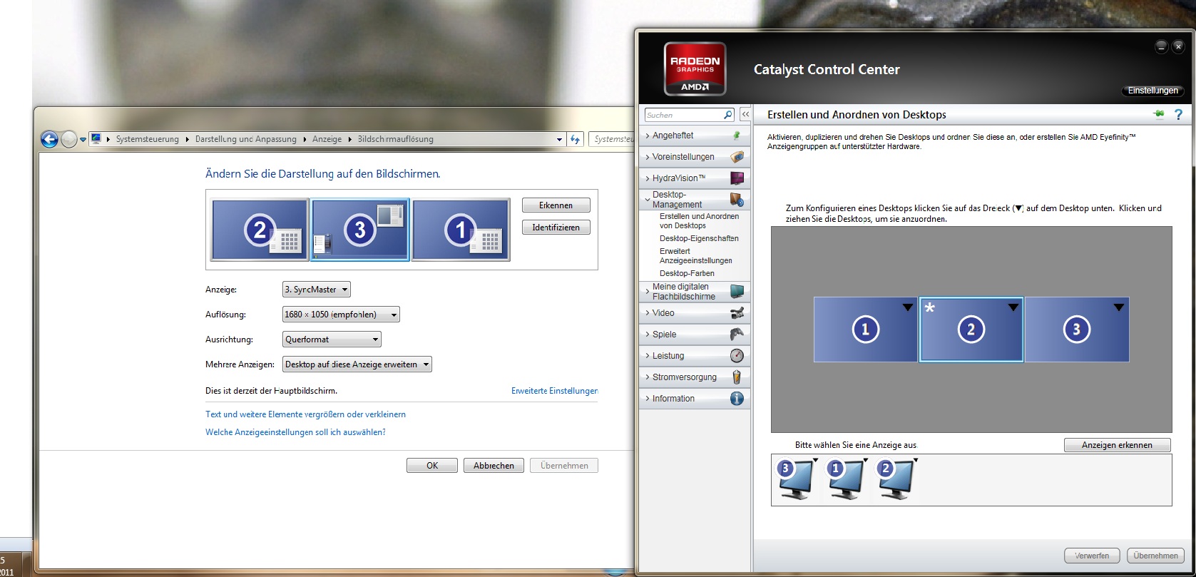
Task: Select monitor icon 1 in display list
Action: click(846, 479)
